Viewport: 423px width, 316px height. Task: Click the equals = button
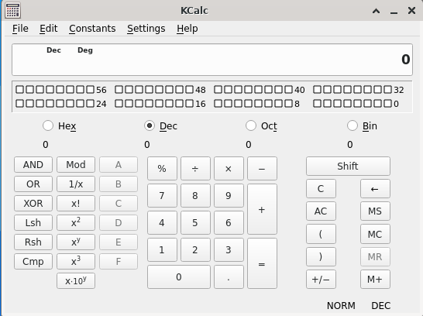(262, 263)
